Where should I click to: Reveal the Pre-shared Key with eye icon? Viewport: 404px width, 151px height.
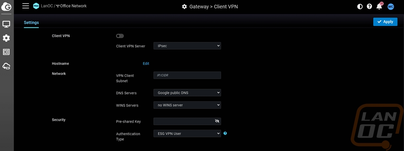[217, 121]
